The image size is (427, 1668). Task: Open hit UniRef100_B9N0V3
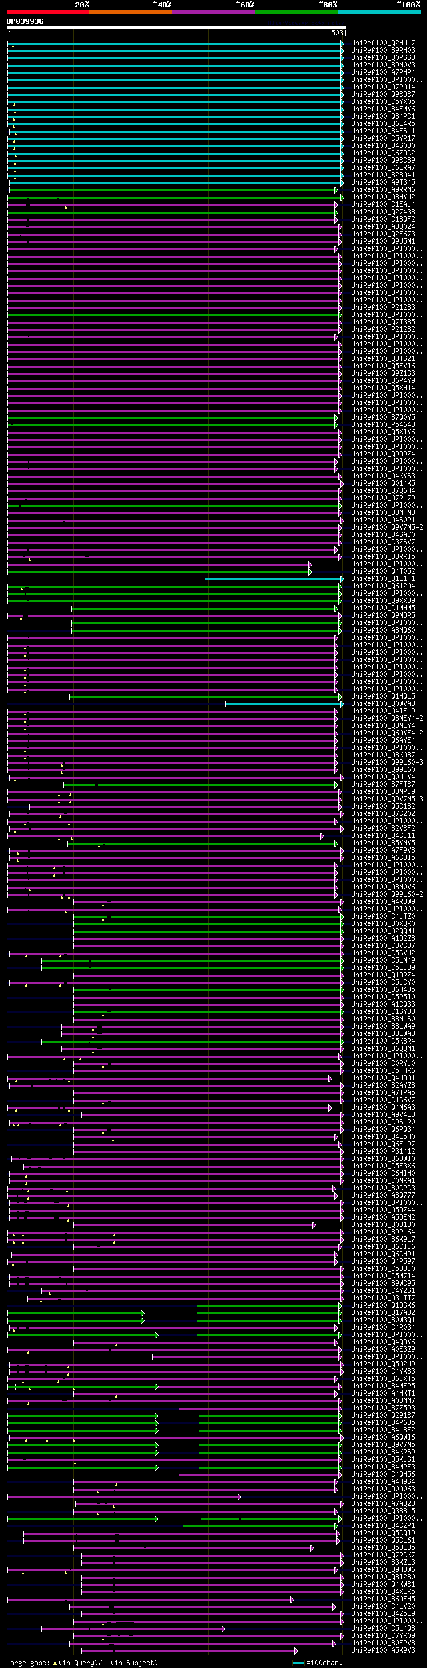[x=383, y=65]
